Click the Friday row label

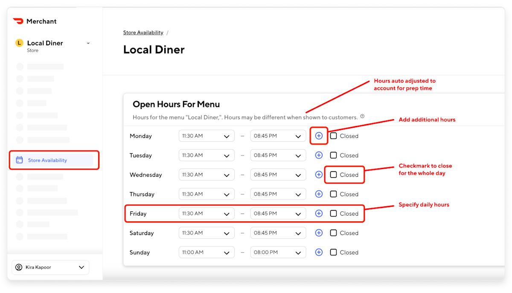(x=138, y=214)
